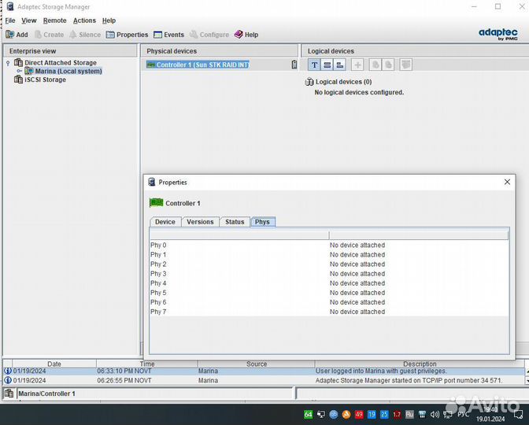Open the Help menu in menu bar
529x425 pixels.
[x=109, y=20]
